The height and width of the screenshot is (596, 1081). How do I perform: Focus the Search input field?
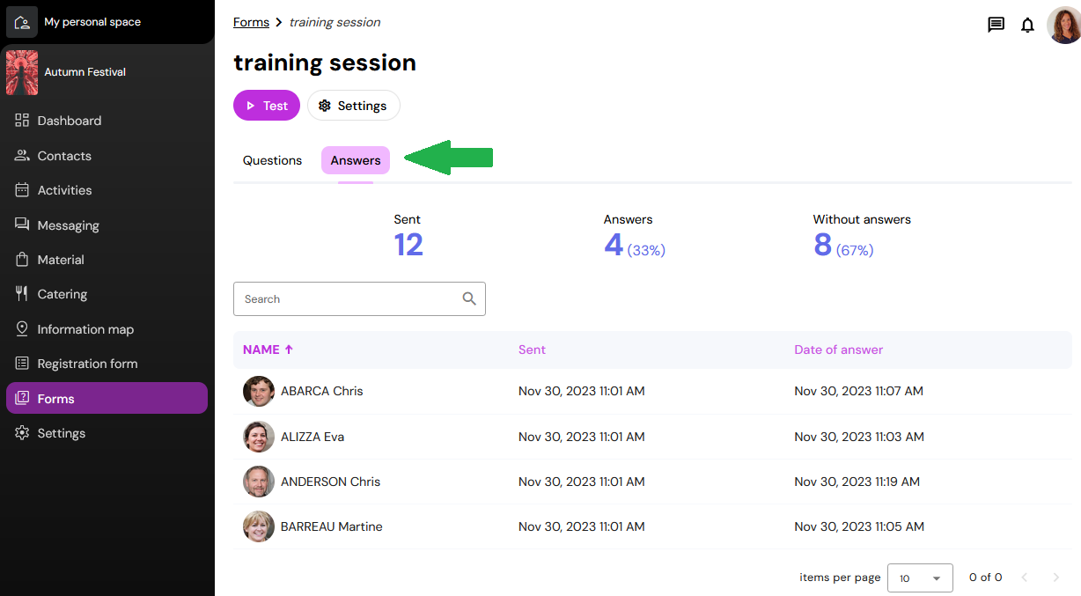coord(359,299)
